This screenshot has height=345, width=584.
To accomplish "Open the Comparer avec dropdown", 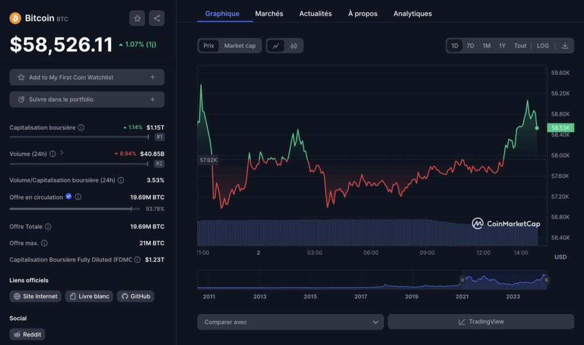I will pos(290,322).
